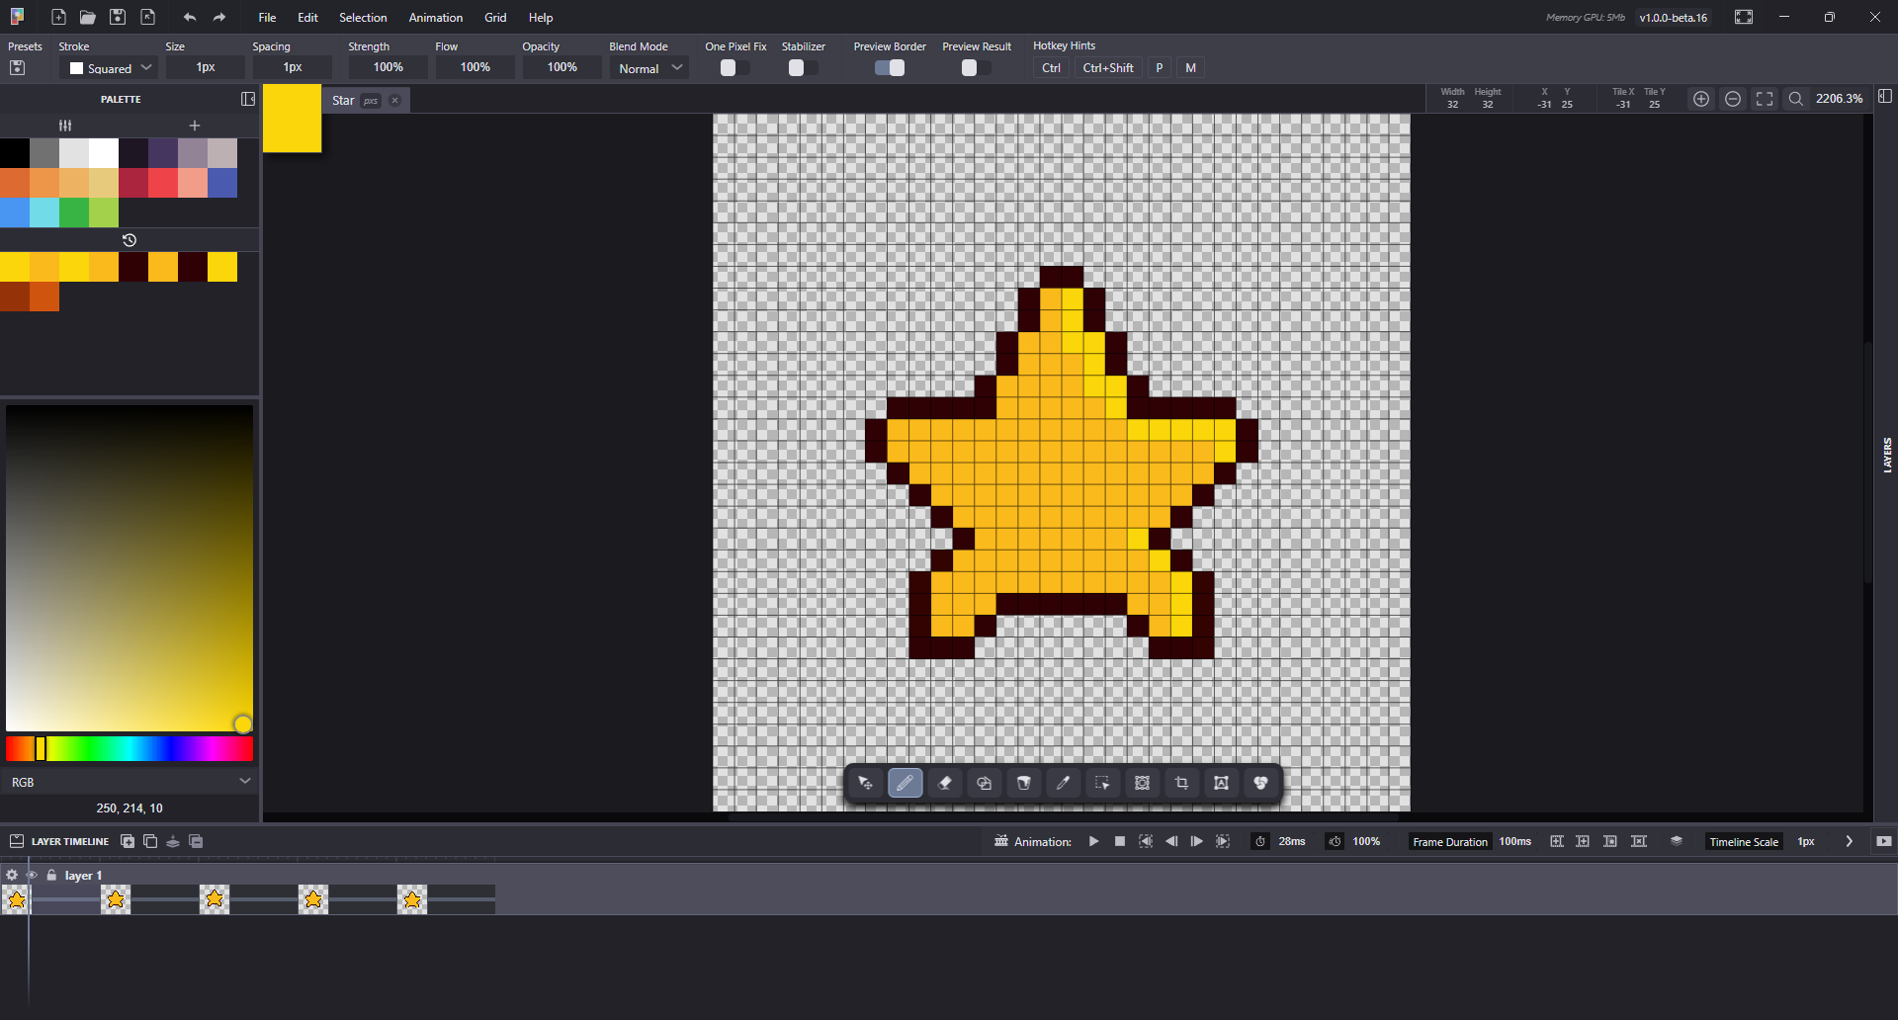
Task: Select the transform bounding-box tool
Action: [1143, 783]
